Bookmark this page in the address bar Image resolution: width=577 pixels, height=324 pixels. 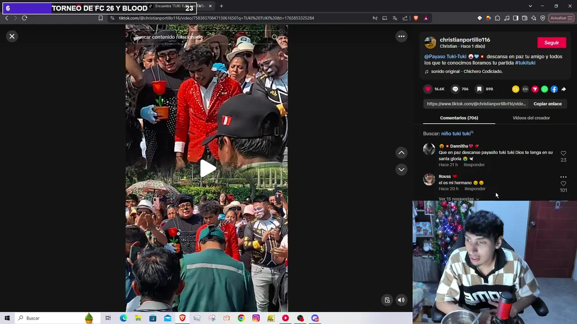(x=101, y=18)
